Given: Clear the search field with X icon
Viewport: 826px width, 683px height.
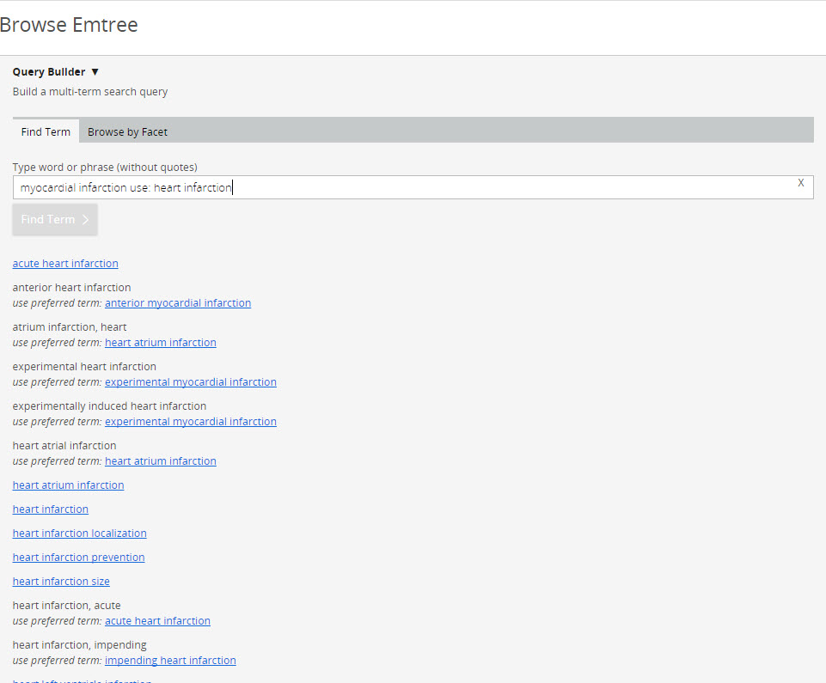Looking at the screenshot, I should [800, 183].
